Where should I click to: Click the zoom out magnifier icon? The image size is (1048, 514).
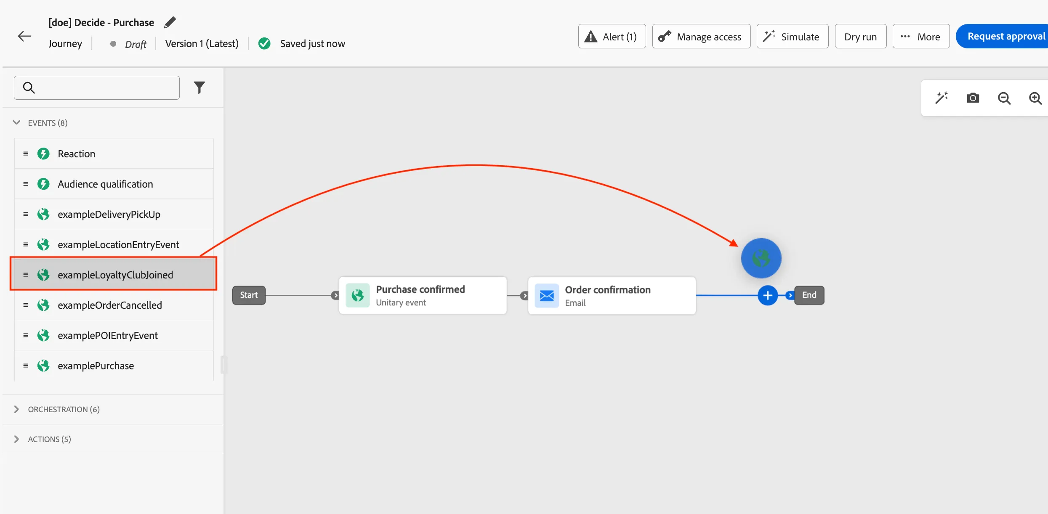[1004, 98]
